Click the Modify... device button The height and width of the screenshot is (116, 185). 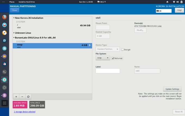(x=140, y=30)
